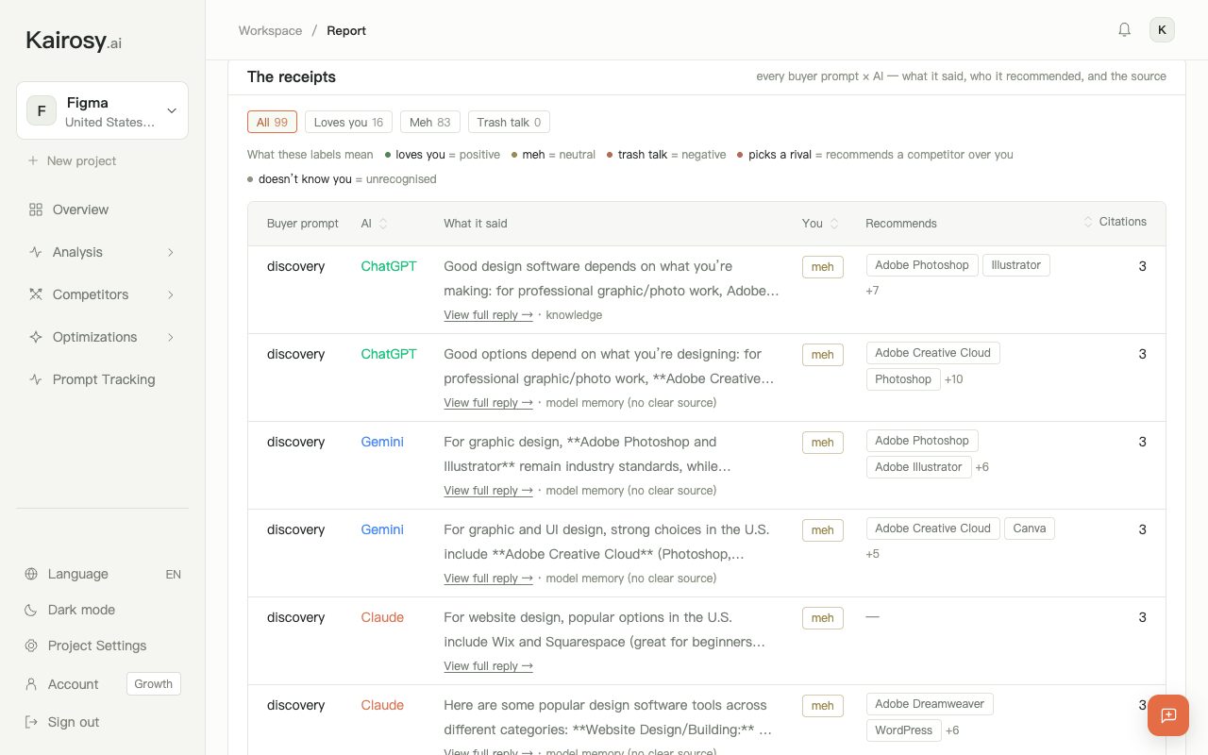This screenshot has width=1208, height=755.
Task: Sort the table by AI column
Action: point(375,224)
